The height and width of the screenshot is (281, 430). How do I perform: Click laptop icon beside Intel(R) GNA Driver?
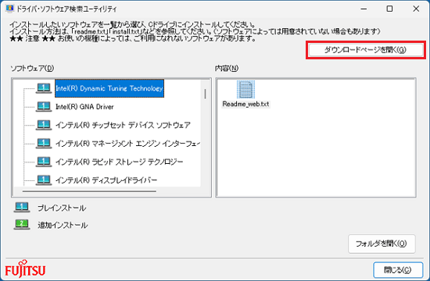[x=44, y=107]
